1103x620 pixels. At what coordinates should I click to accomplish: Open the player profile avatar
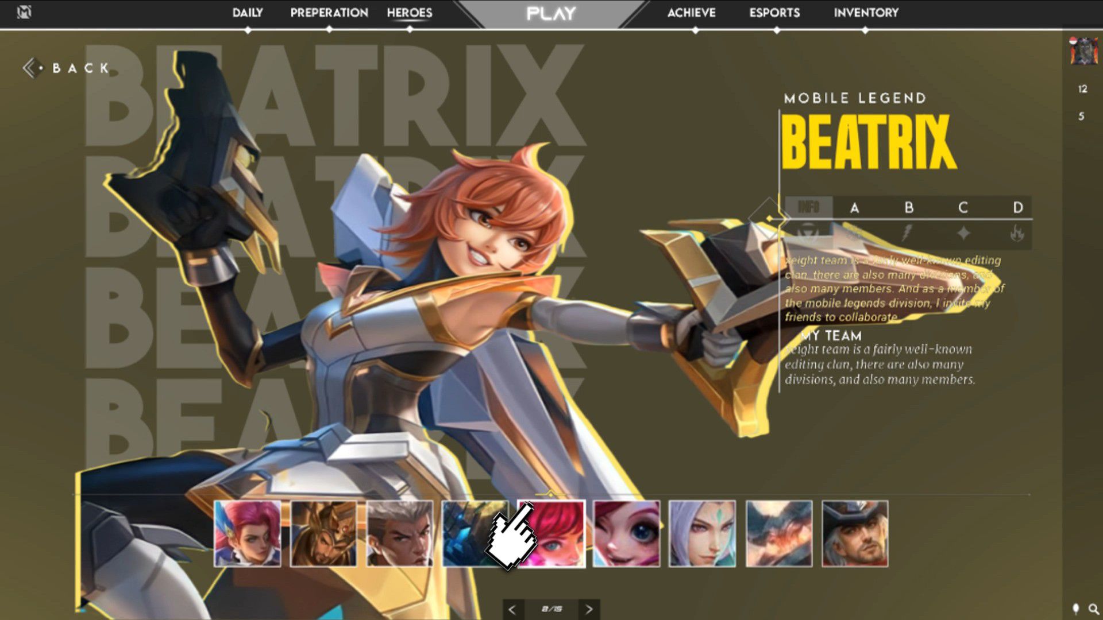1083,51
